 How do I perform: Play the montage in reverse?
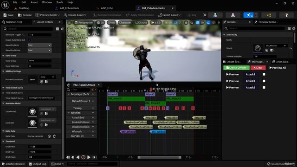pos(78,157)
